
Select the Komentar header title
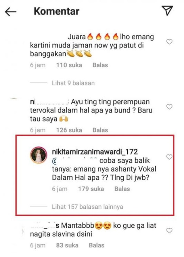[x=56, y=11]
